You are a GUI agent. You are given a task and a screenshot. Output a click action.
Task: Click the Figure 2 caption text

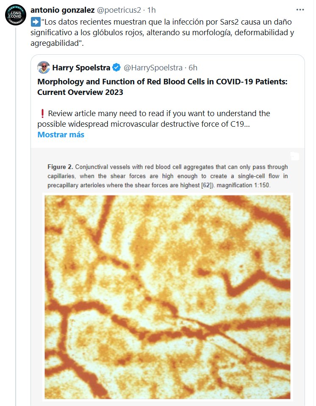pyautogui.click(x=167, y=176)
